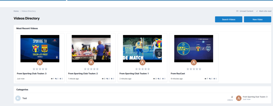This screenshot has width=273, height=106.
Task: Click the Videos Directory breadcrumb text
Action: tap(29, 11)
